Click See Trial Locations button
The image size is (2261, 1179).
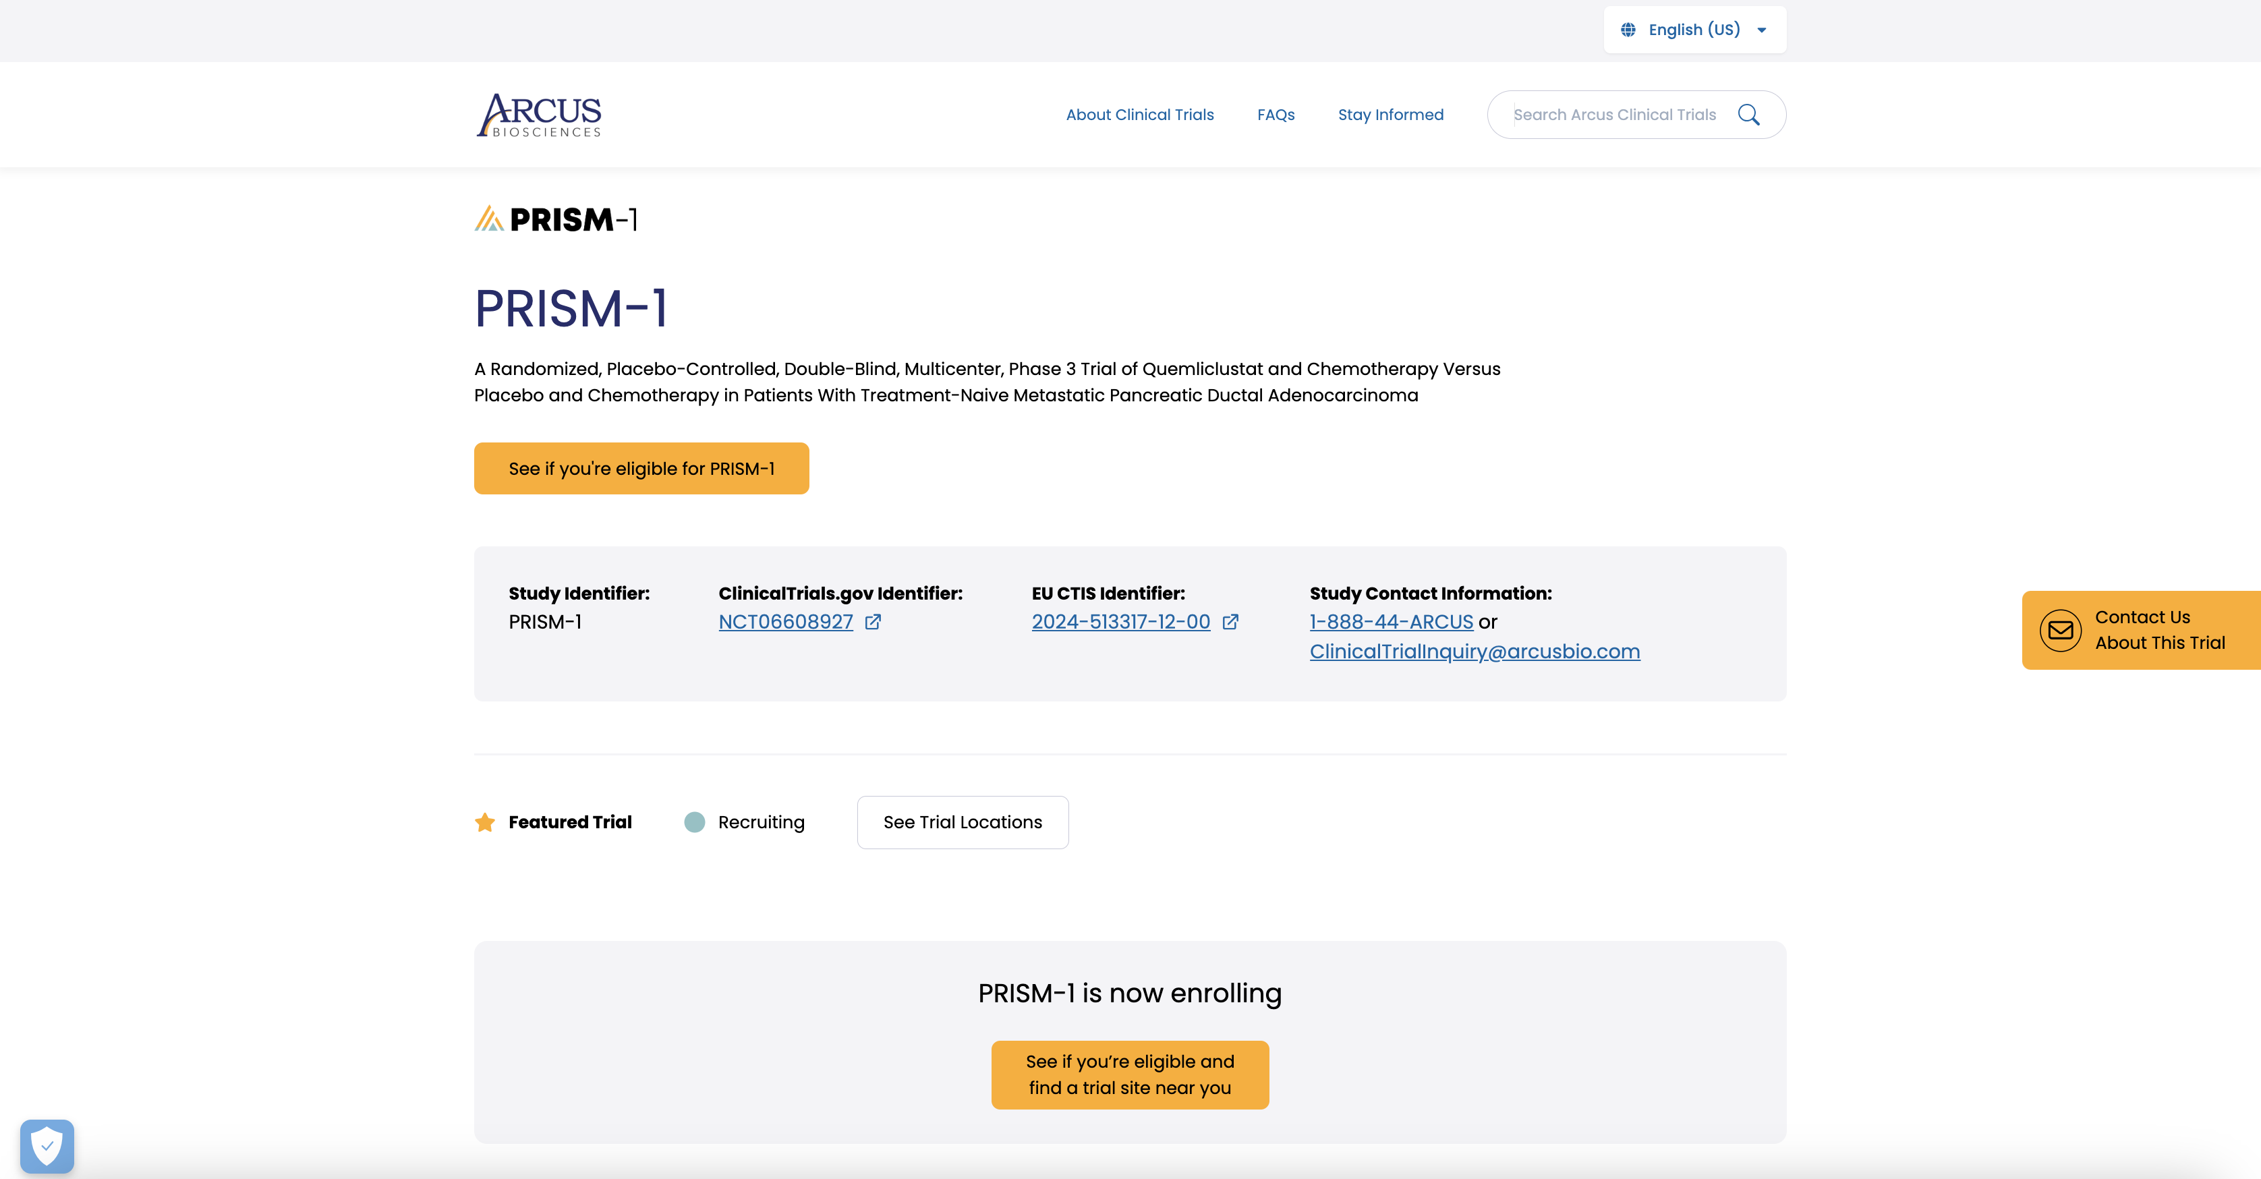(963, 823)
